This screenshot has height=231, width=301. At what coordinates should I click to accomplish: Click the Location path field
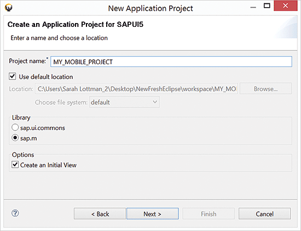(136, 89)
